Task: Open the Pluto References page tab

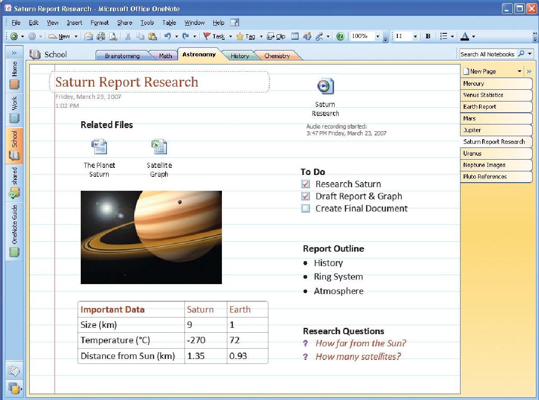Action: coord(496,177)
